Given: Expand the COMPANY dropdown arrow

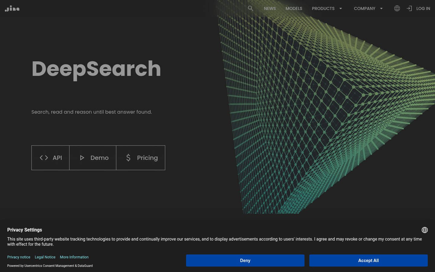Looking at the screenshot, I should [381, 8].
